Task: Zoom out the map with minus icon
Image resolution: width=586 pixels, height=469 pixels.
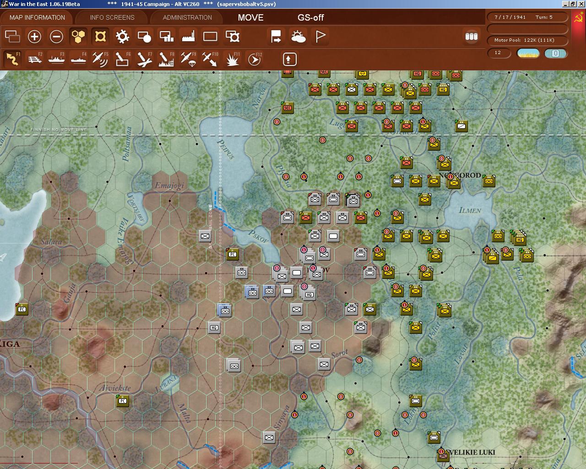Action: tap(56, 36)
